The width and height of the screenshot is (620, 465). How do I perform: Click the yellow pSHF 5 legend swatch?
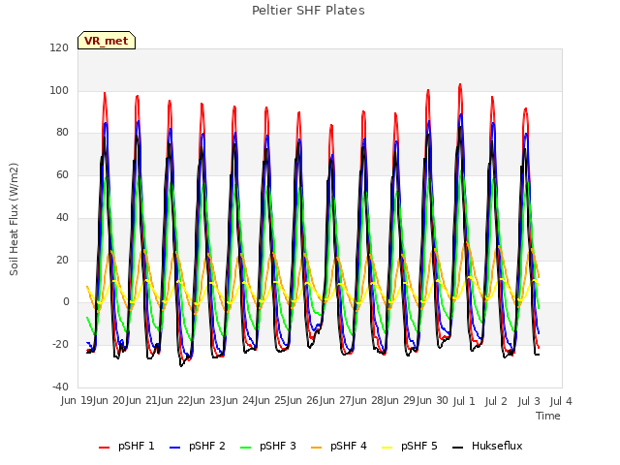[x=387, y=448]
